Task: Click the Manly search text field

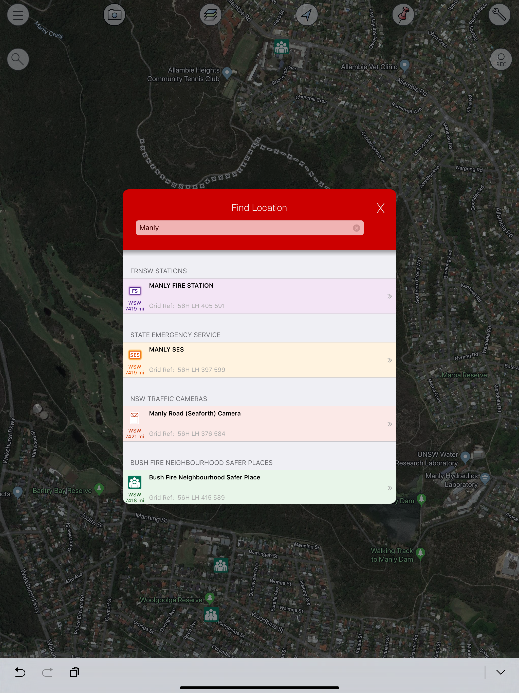Action: (x=249, y=228)
